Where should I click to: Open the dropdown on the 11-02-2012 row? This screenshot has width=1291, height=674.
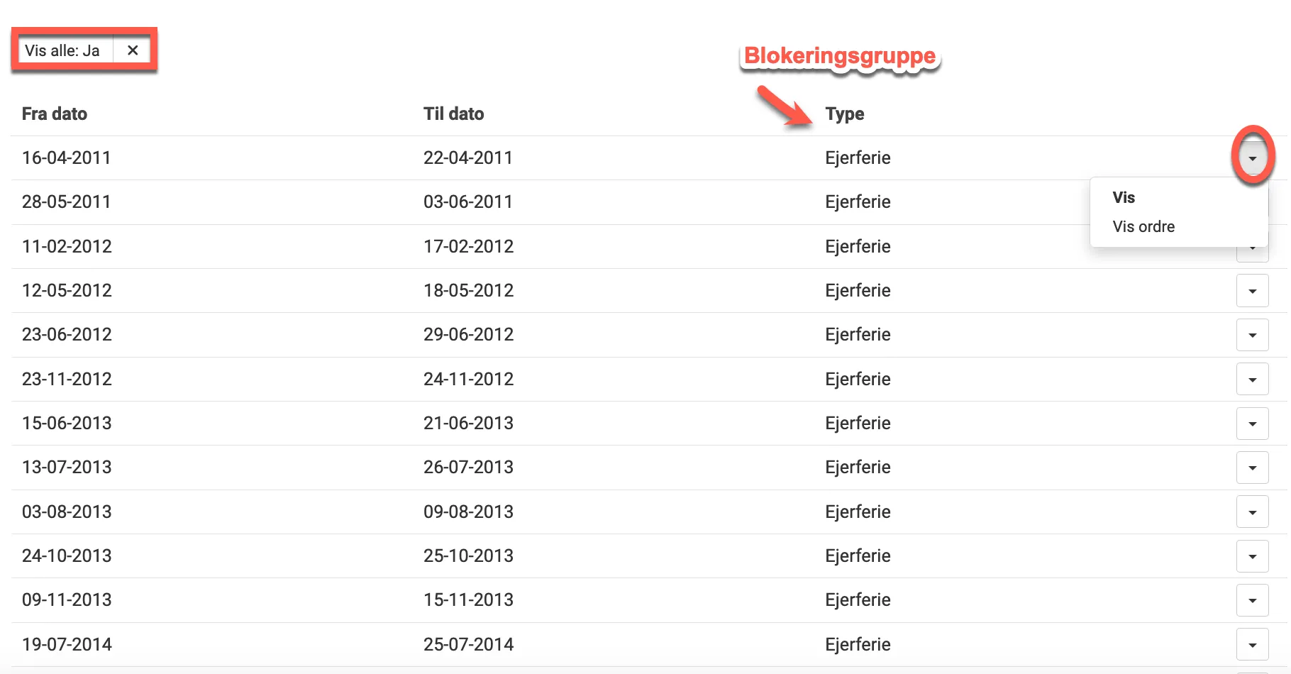click(1253, 246)
